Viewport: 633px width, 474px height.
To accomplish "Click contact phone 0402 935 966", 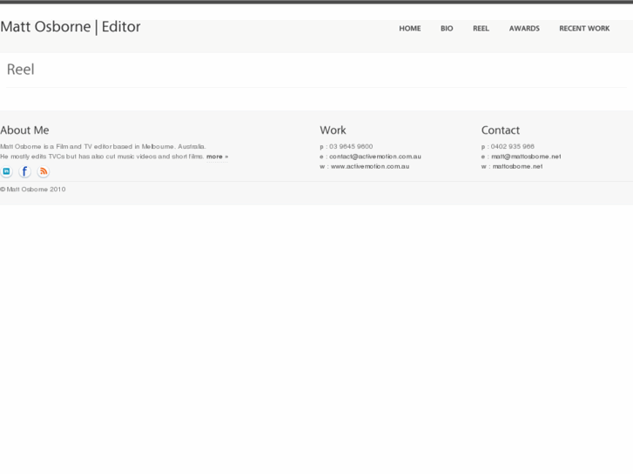I will click(x=512, y=146).
